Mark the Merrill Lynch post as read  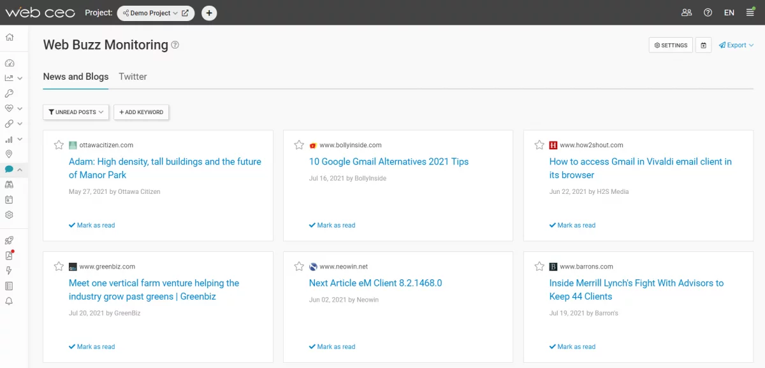click(572, 347)
